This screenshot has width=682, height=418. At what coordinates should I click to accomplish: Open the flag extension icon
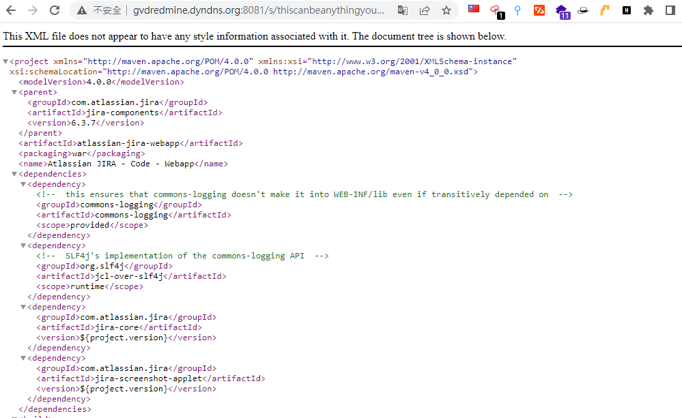[x=474, y=9]
